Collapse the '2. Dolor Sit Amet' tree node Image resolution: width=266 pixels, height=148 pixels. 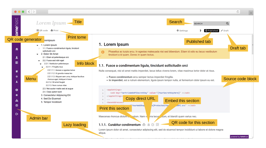pyautogui.click(x=38, y=54)
